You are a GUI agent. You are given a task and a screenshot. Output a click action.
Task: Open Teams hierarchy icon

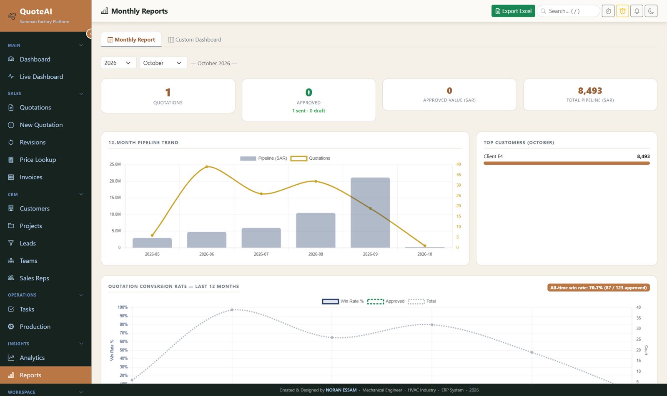click(x=11, y=261)
